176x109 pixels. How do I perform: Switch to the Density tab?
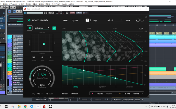pyautogui.click(x=129, y=87)
